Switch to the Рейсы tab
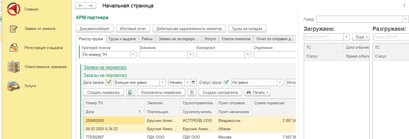 147,39
